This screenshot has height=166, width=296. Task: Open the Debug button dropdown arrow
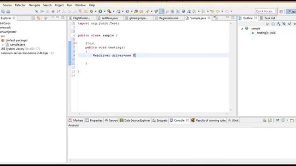tap(96, 11)
